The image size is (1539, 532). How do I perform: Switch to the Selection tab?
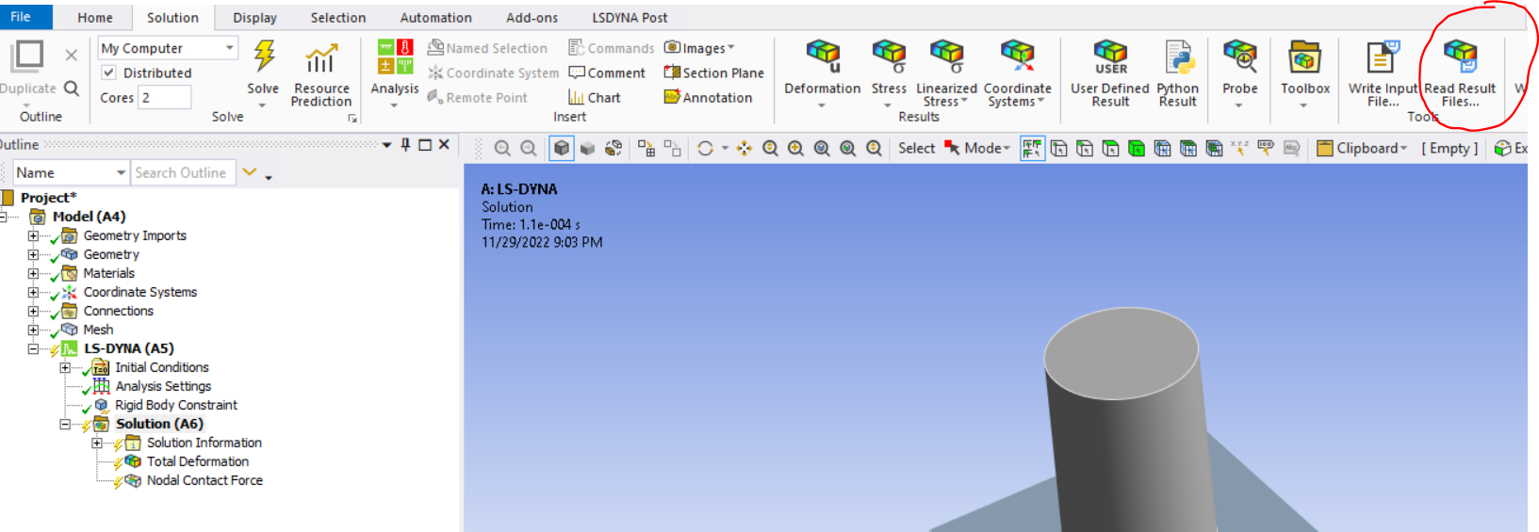pos(338,17)
